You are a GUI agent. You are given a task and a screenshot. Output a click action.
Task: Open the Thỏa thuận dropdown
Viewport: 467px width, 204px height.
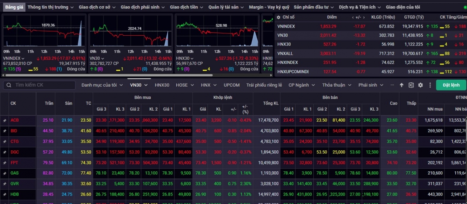click(337, 85)
